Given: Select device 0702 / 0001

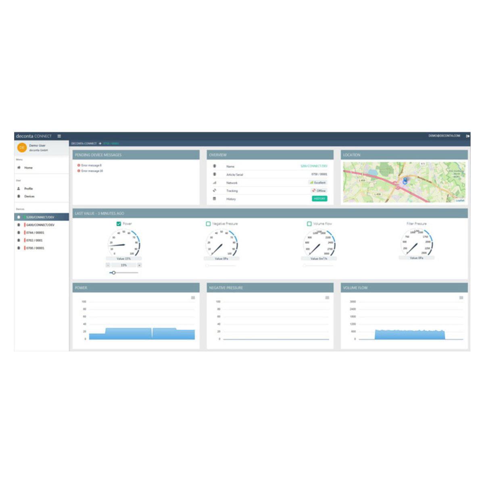Looking at the screenshot, I should 42,240.
